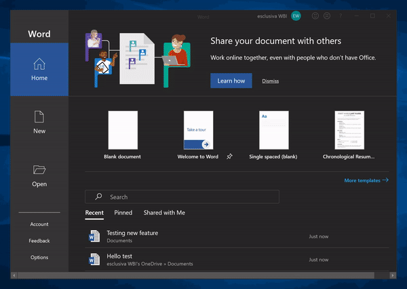Screen dimensions: 407x289
Task: Click the Just now timestamp for Testing new feature
Action: (x=319, y=236)
